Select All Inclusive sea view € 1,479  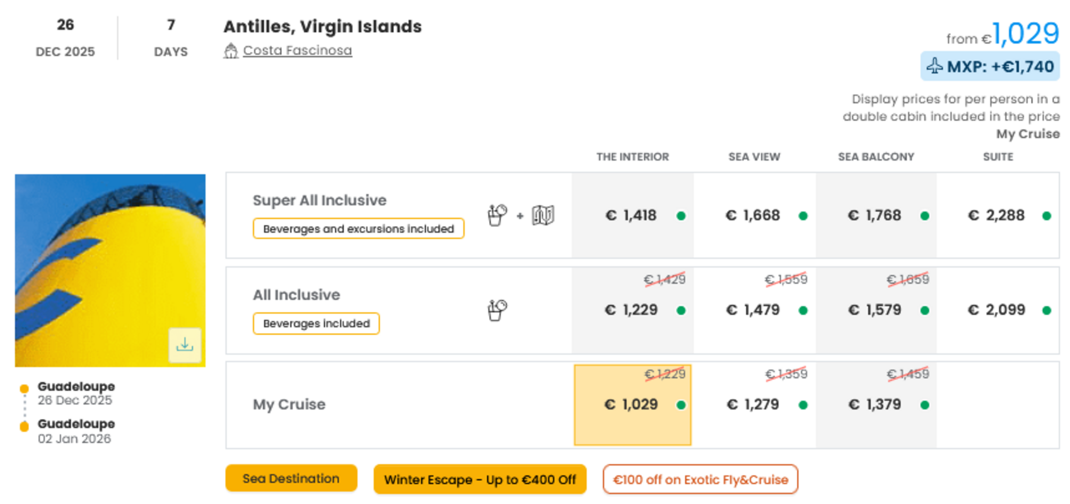tap(755, 310)
